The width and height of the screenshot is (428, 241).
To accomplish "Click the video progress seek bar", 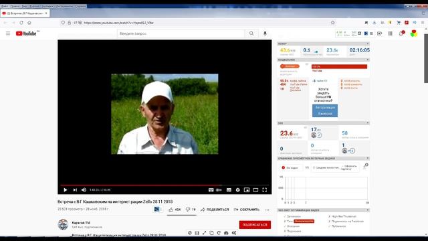I will (165, 185).
